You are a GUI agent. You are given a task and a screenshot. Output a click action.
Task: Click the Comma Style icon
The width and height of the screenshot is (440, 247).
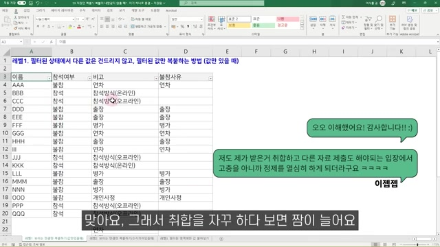pos(188,26)
